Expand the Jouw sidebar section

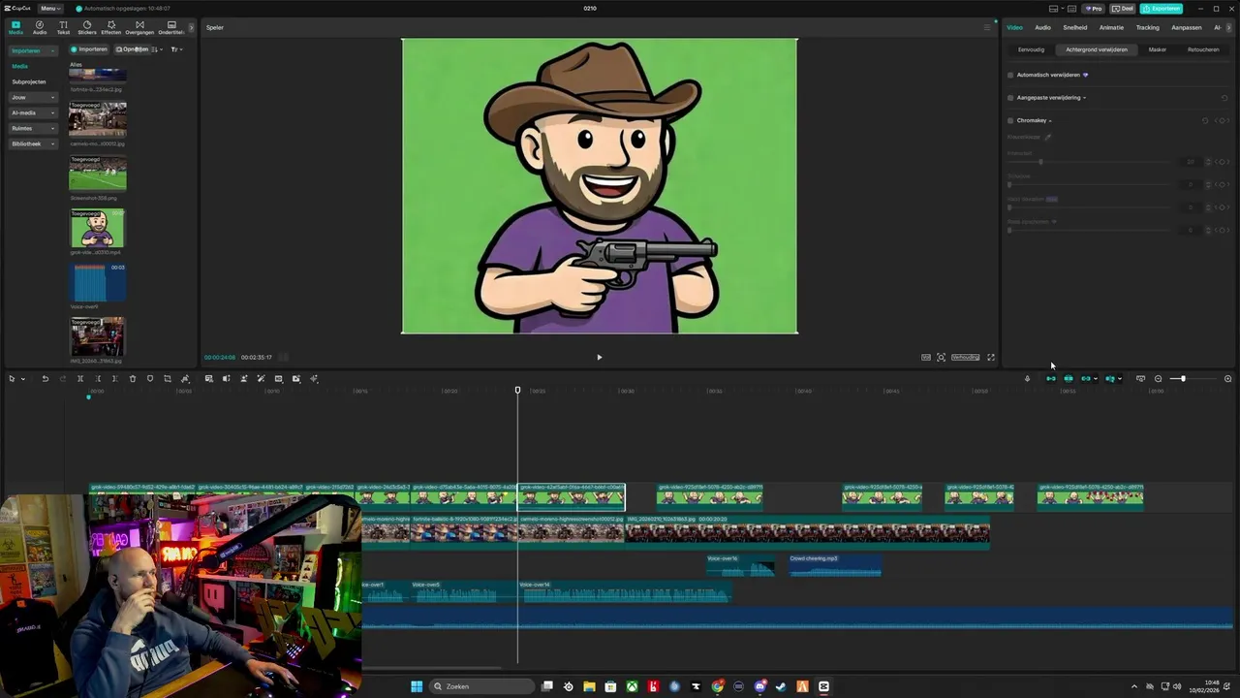click(34, 97)
